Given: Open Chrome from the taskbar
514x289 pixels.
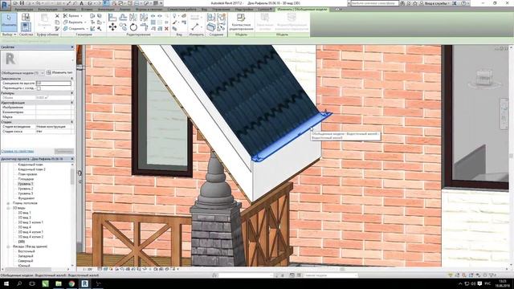Looking at the screenshot, I should click(x=71, y=283).
